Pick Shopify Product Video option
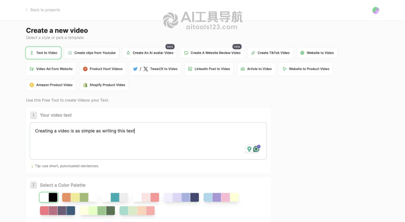 (x=104, y=85)
